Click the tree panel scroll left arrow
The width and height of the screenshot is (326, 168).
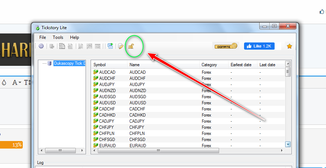click(x=42, y=150)
